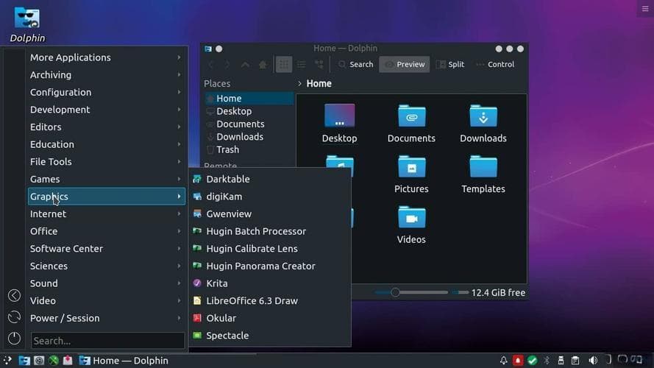
Task: Open the Desktop folder thumbnail
Action: pos(340,123)
